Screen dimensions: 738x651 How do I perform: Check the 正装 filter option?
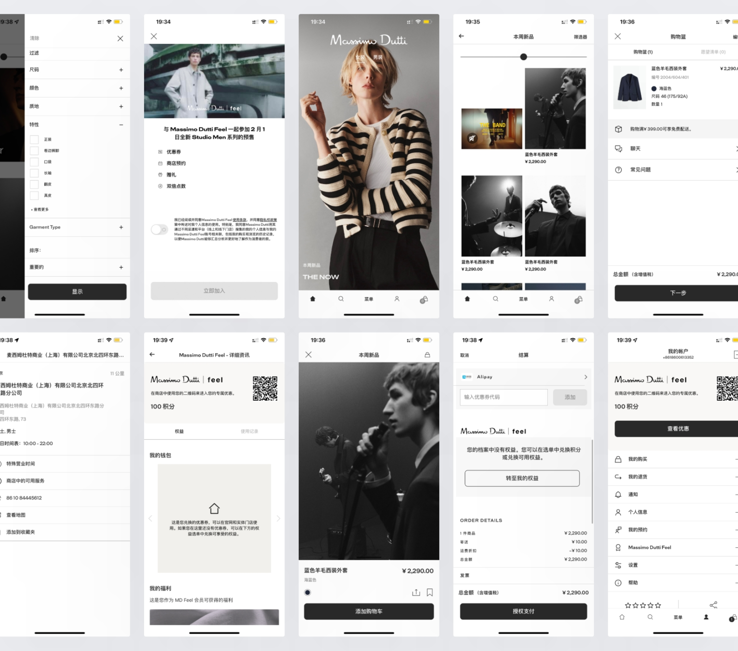click(34, 139)
